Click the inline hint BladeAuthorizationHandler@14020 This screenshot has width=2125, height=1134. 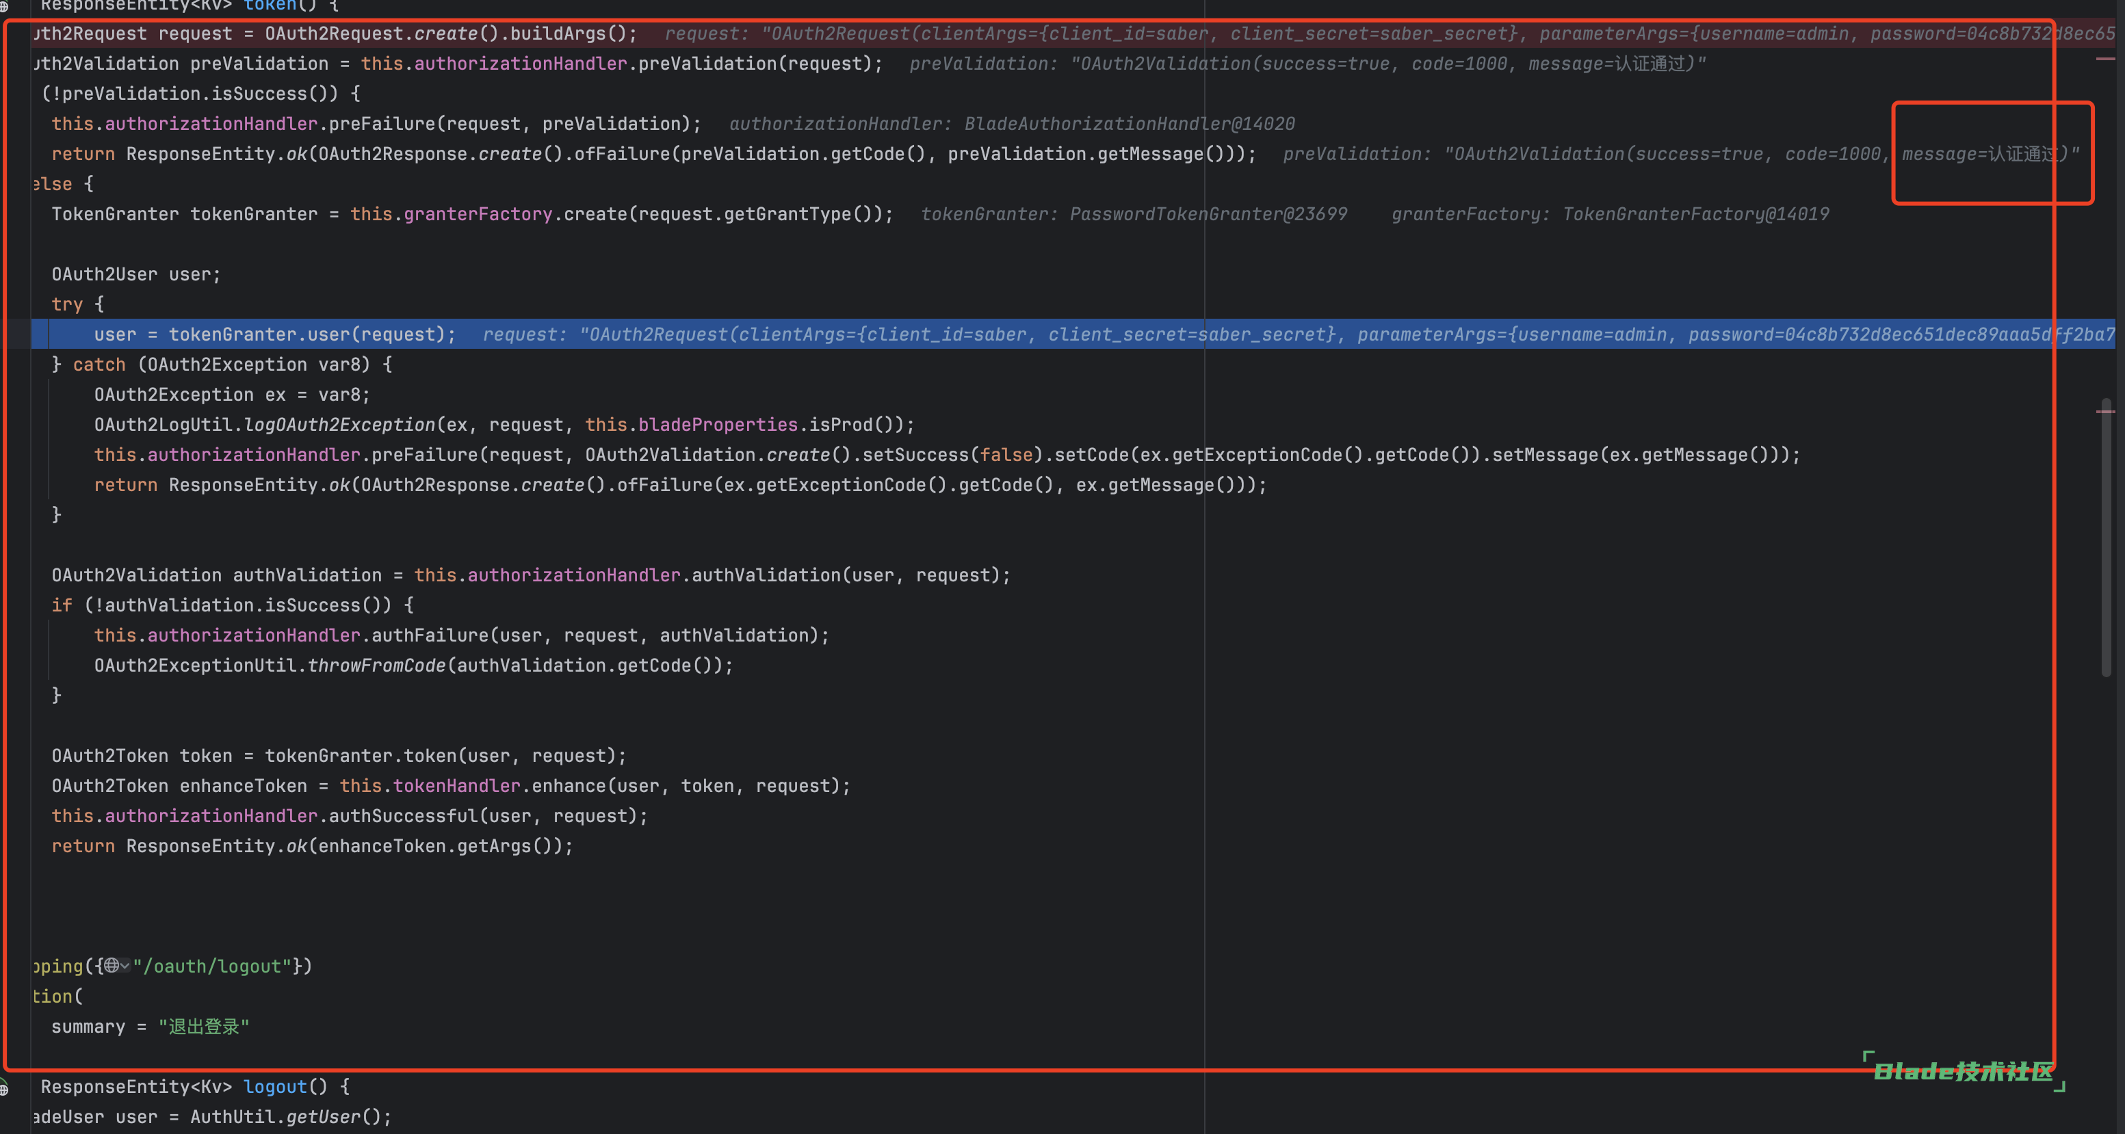[1130, 124]
